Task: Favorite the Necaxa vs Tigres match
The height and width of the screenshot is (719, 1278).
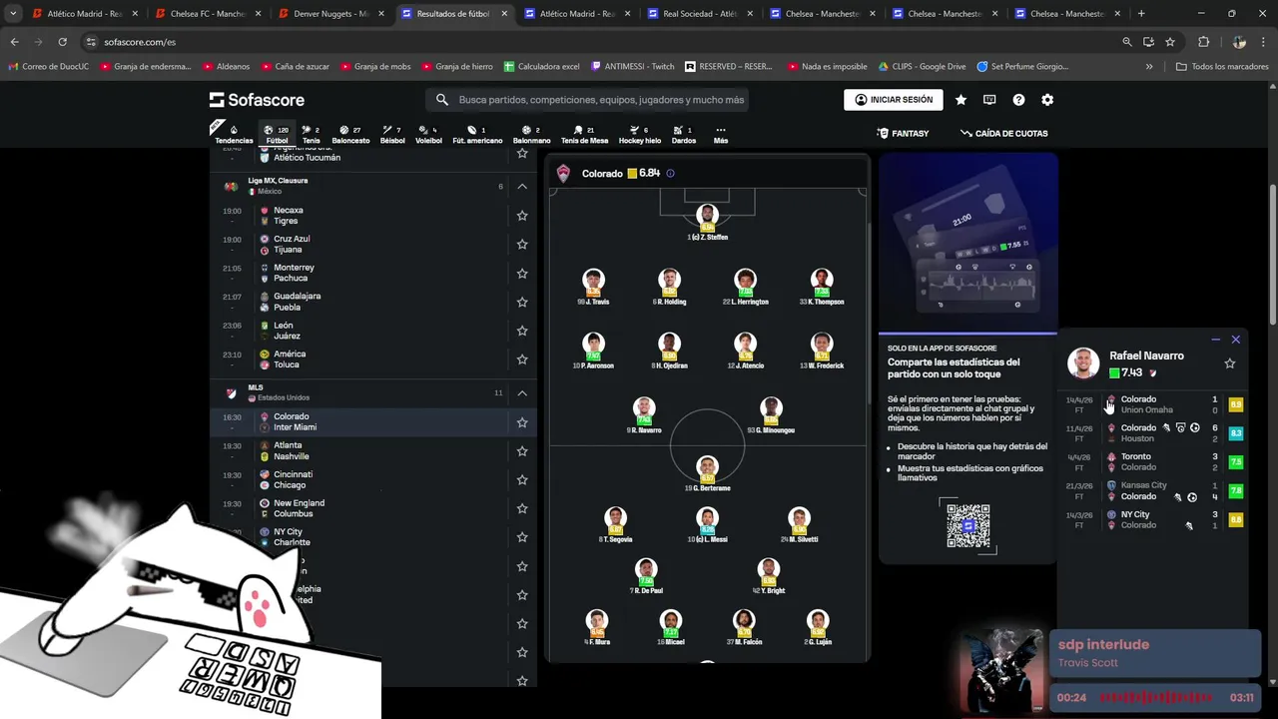Action: coord(522,216)
